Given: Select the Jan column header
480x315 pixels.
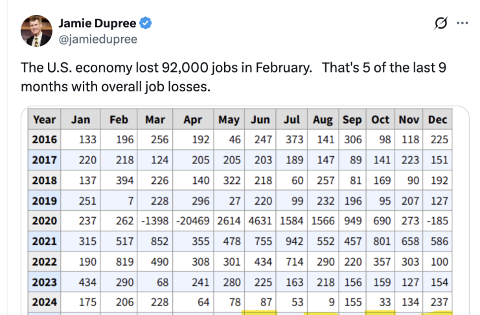Looking at the screenshot, I should pyautogui.click(x=80, y=120).
